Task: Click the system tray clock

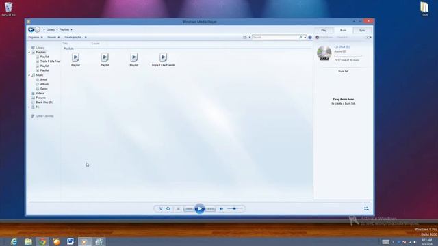Action: pyautogui.click(x=426, y=241)
